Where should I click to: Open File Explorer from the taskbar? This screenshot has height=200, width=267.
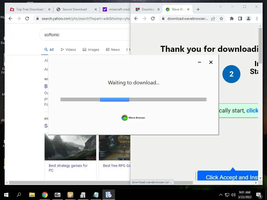click(x=32, y=195)
